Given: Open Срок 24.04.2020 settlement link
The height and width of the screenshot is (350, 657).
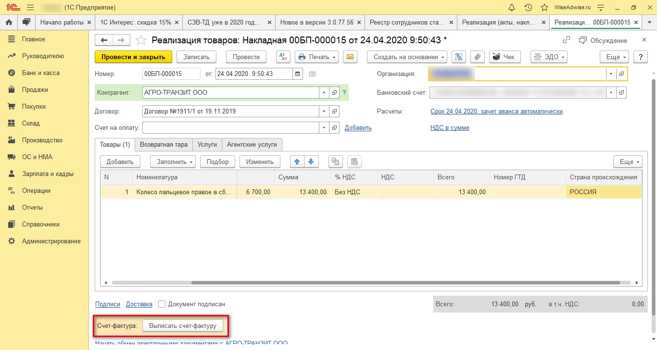Looking at the screenshot, I should tap(496, 111).
